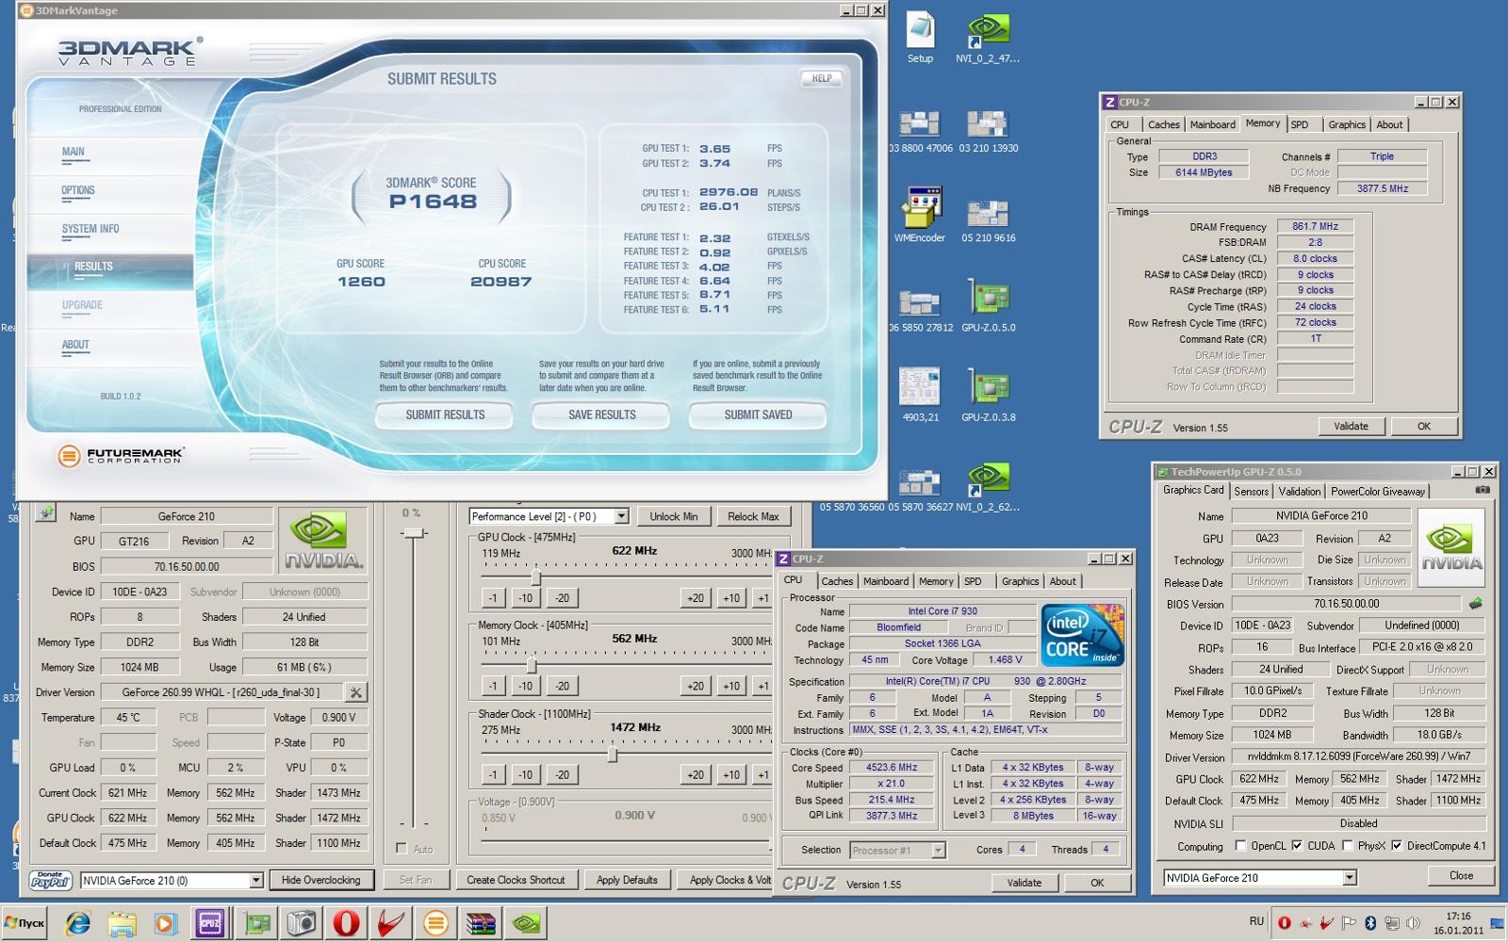Open the WinRAR taskbar button

(481, 923)
